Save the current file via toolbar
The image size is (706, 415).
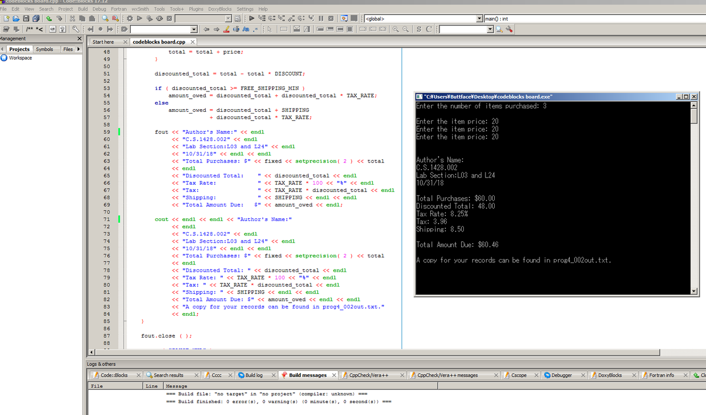click(26, 19)
